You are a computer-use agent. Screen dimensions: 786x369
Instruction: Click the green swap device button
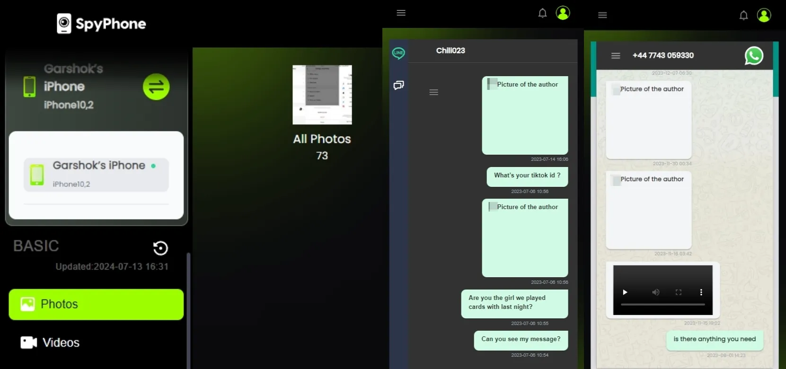pos(156,87)
